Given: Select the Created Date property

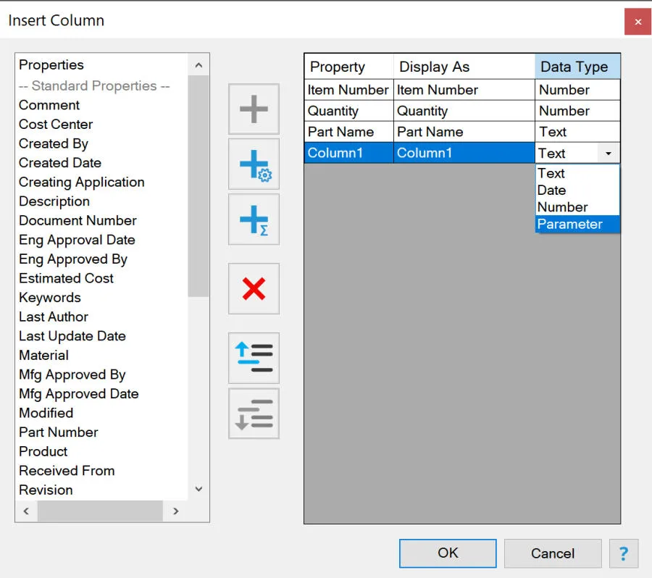Looking at the screenshot, I should pos(60,162).
